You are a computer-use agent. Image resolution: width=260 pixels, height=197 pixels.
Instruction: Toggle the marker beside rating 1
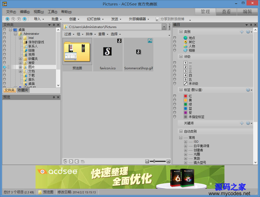(x=175, y=63)
